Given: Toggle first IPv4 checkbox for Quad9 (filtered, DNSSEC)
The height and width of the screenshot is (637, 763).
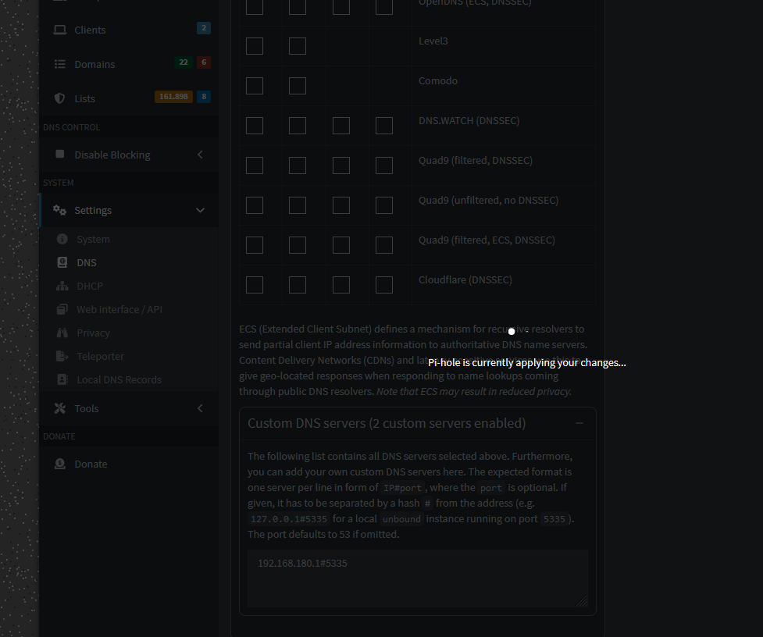Looking at the screenshot, I should [x=255, y=165].
